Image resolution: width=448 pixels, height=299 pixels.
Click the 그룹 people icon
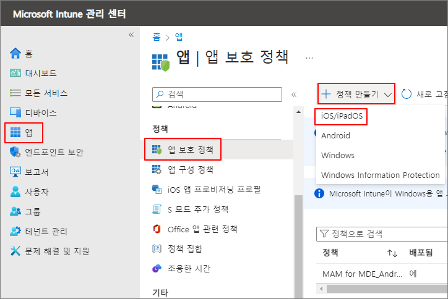coord(15,211)
